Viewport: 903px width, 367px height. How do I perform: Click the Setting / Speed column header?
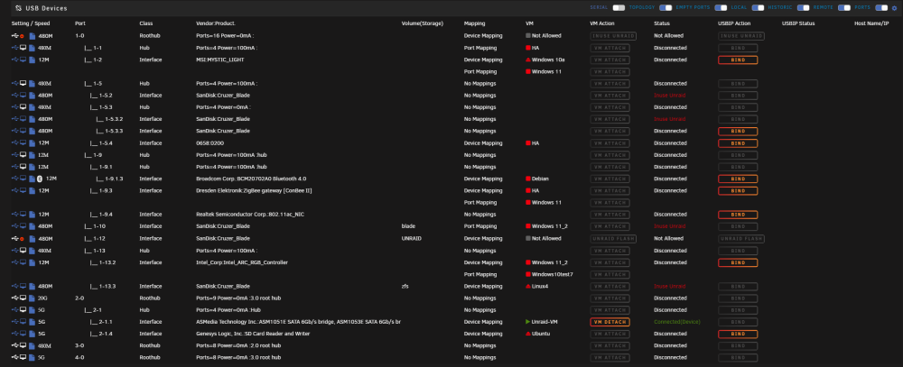tap(31, 23)
